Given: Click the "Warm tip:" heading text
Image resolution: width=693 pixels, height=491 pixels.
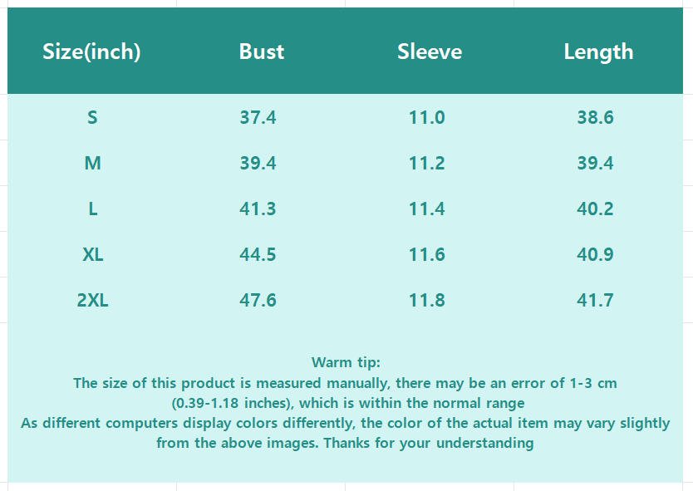Looking at the screenshot, I should 346,362.
